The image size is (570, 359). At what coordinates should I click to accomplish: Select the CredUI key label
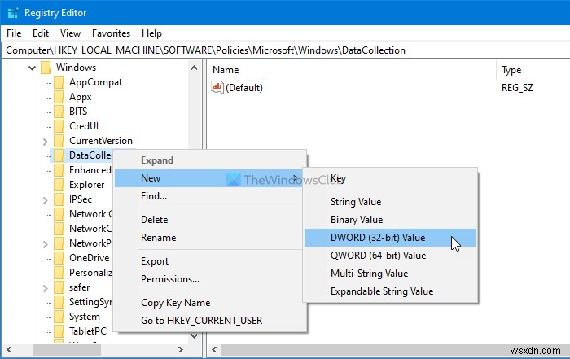pos(84,126)
